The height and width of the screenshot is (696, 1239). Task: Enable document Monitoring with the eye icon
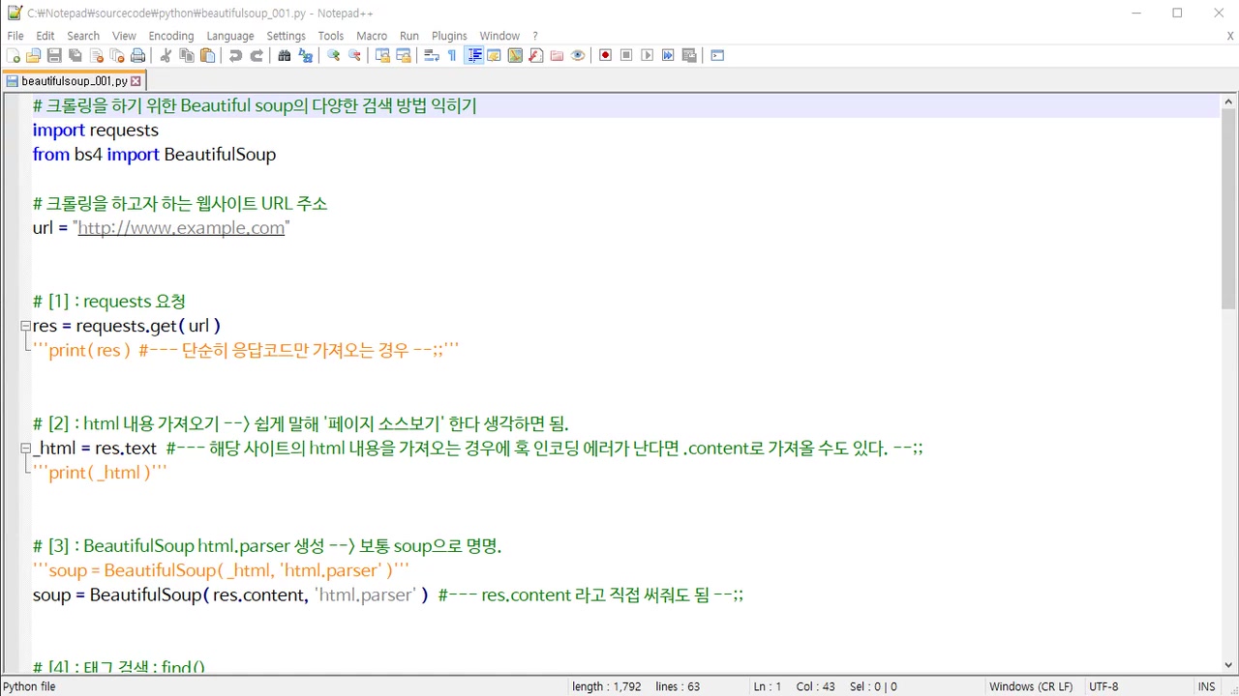click(x=578, y=55)
